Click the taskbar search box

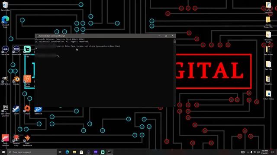pyautogui.click(x=32, y=152)
